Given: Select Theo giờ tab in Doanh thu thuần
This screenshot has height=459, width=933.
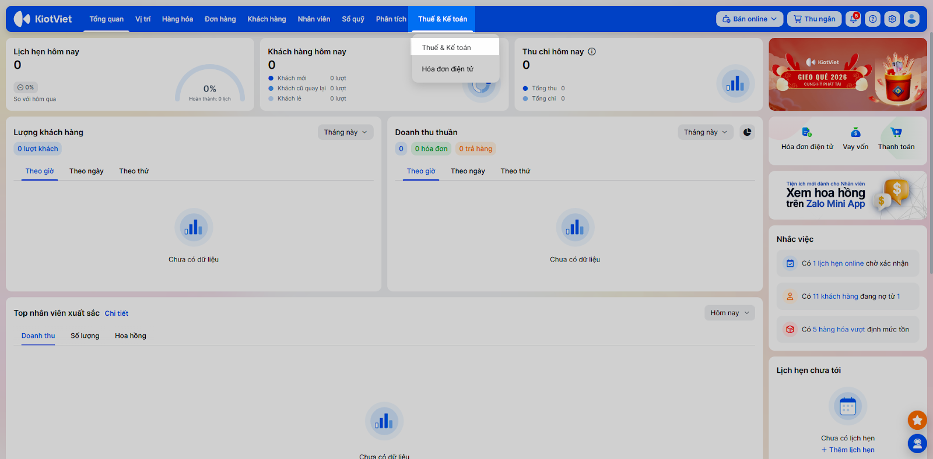Looking at the screenshot, I should pos(421,171).
